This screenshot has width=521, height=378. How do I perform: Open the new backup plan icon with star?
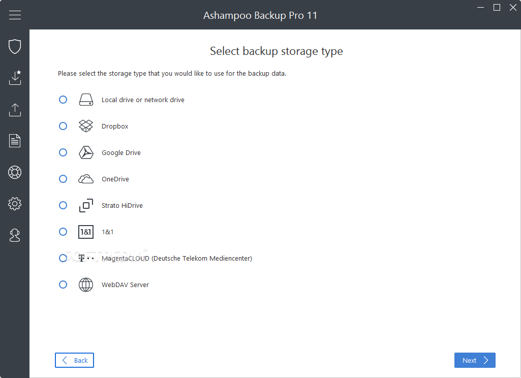point(15,77)
